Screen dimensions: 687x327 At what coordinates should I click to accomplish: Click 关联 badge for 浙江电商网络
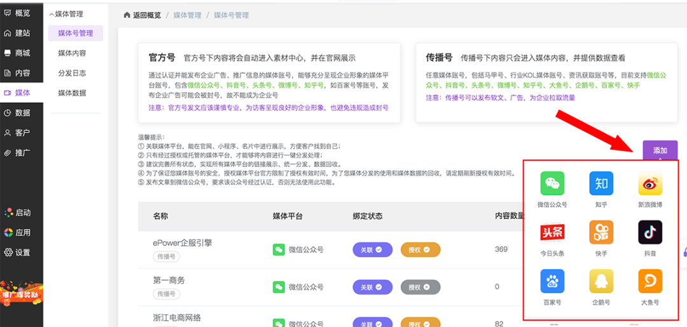coord(372,323)
